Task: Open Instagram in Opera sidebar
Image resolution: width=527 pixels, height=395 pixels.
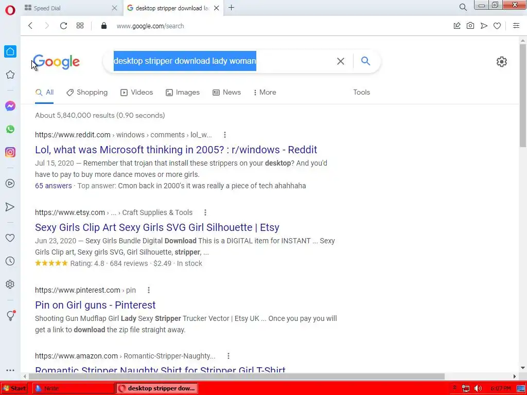Action: pyautogui.click(x=10, y=152)
